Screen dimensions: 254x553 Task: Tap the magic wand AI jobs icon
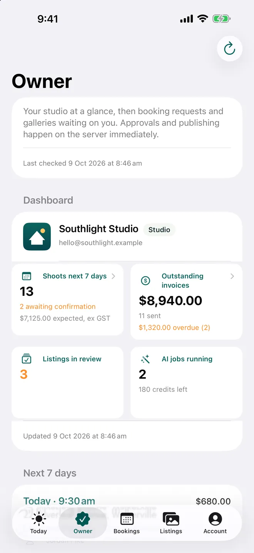coord(145,359)
